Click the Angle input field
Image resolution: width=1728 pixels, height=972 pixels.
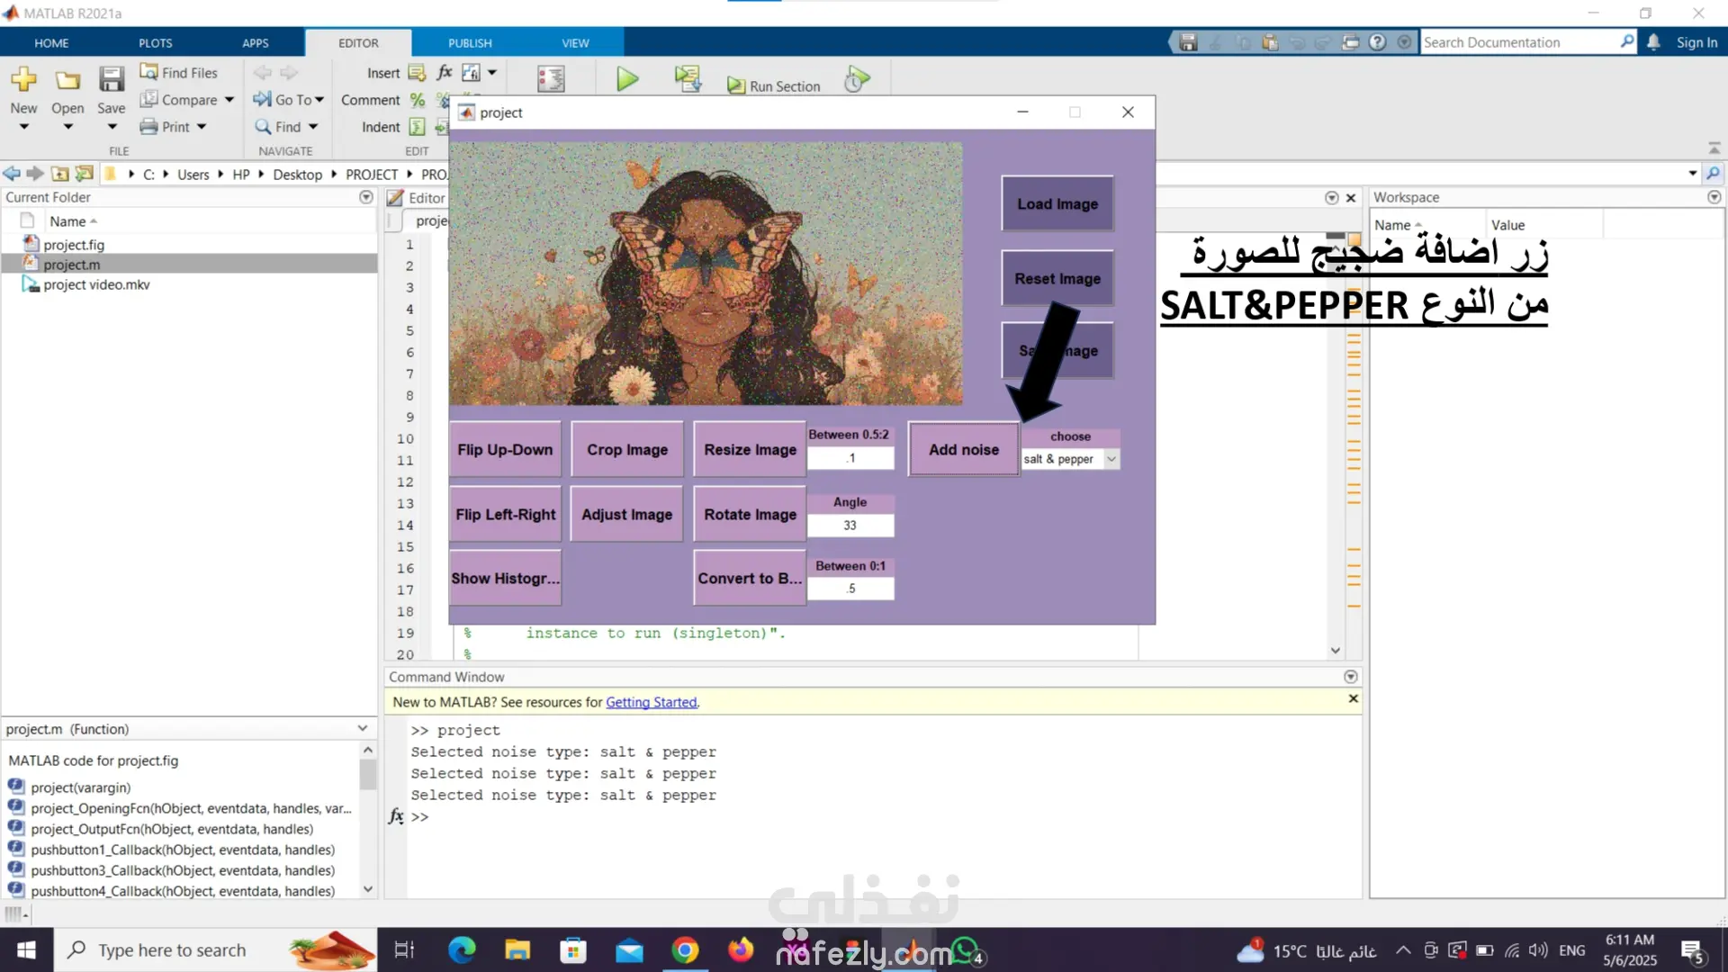click(850, 526)
